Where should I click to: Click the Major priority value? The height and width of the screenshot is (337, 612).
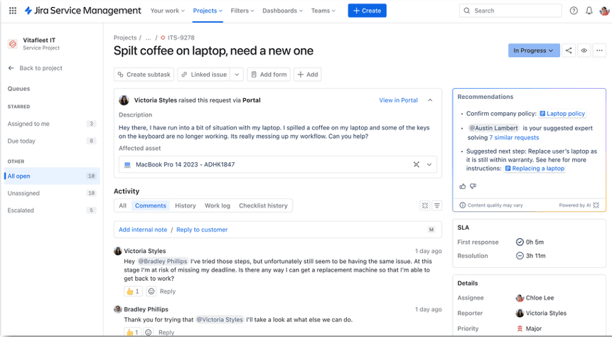click(x=530, y=328)
